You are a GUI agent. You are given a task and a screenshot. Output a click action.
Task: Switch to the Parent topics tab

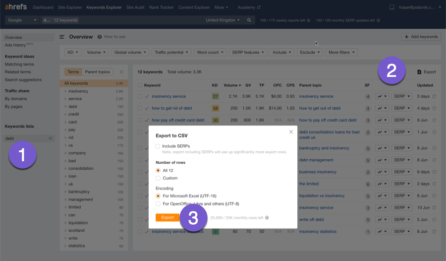[x=97, y=72]
